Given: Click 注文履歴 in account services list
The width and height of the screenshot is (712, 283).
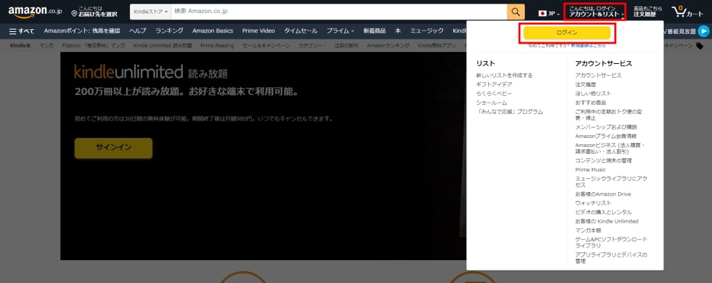Looking at the screenshot, I should [x=585, y=84].
